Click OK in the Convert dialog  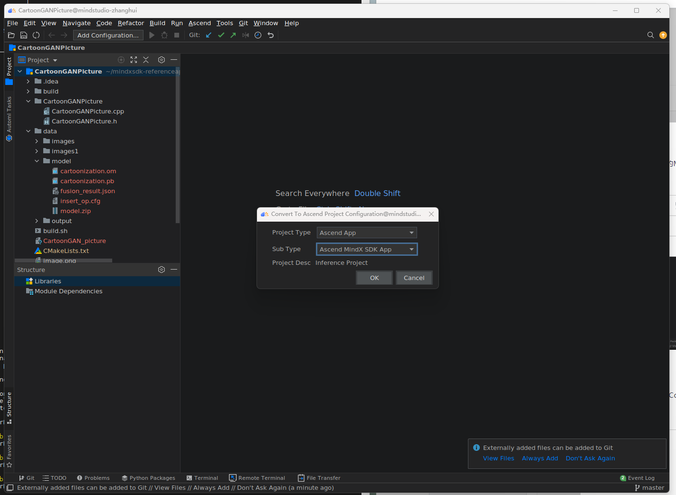coord(374,278)
